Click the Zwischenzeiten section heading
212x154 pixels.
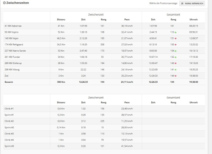[x=18, y=3]
